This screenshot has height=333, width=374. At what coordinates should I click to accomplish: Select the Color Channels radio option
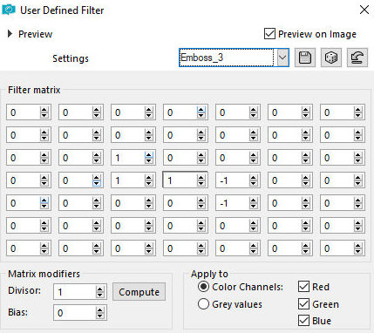coord(203,287)
